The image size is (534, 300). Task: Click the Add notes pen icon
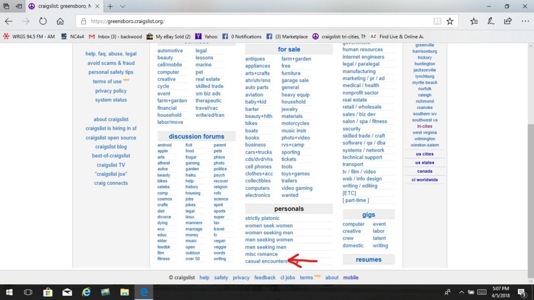click(490, 21)
